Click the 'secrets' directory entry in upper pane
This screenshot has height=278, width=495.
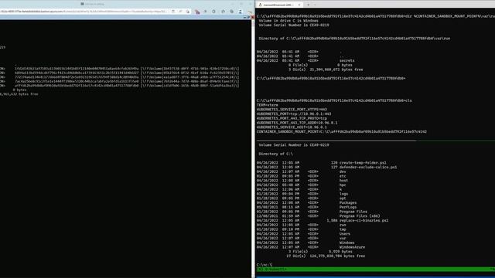[347, 60]
